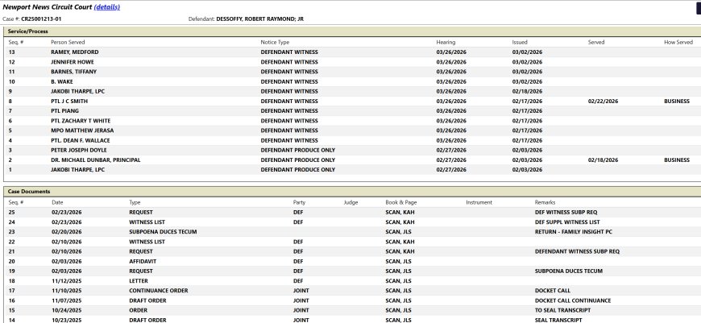Click the Case Documents section header
The width and height of the screenshot is (701, 323).
click(x=29, y=191)
